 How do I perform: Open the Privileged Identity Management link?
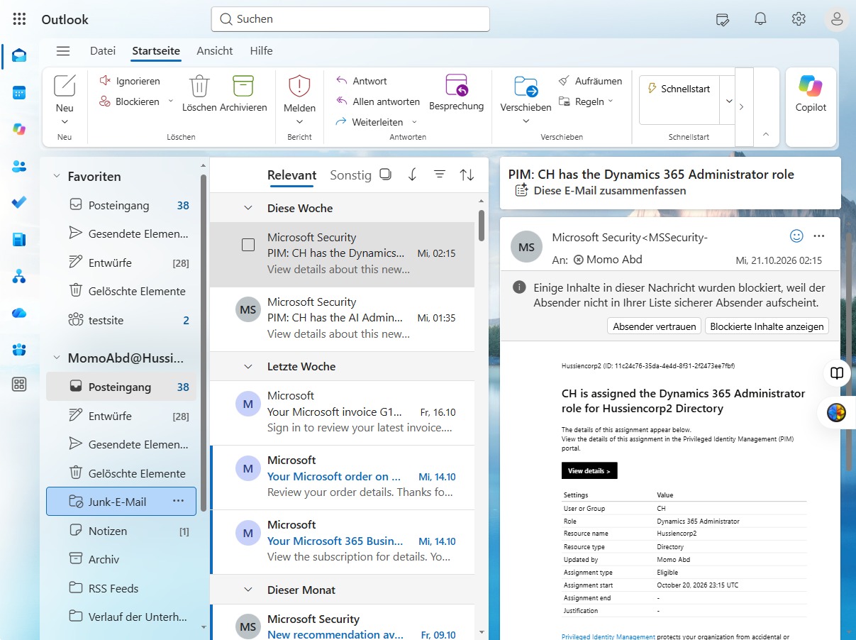click(x=608, y=637)
